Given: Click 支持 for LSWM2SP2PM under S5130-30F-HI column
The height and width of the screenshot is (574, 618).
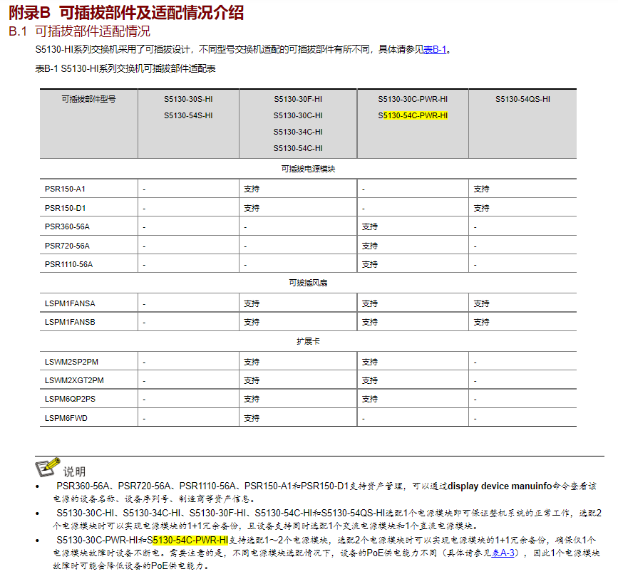Looking at the screenshot, I should click(x=252, y=362).
